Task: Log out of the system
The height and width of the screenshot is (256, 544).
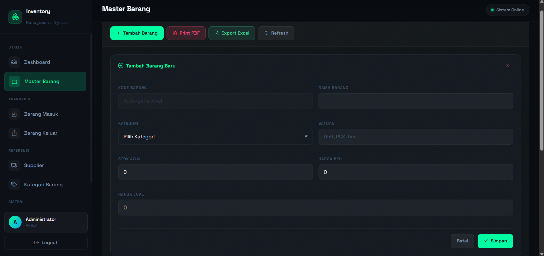Action: pyautogui.click(x=46, y=243)
